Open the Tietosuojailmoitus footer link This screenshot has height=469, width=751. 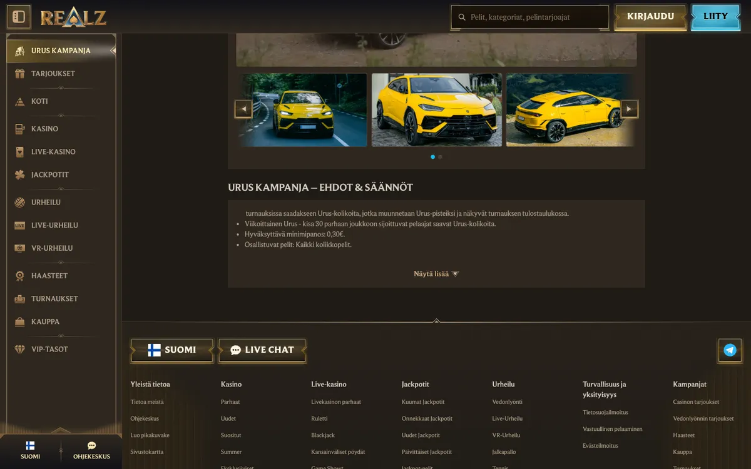pyautogui.click(x=606, y=413)
